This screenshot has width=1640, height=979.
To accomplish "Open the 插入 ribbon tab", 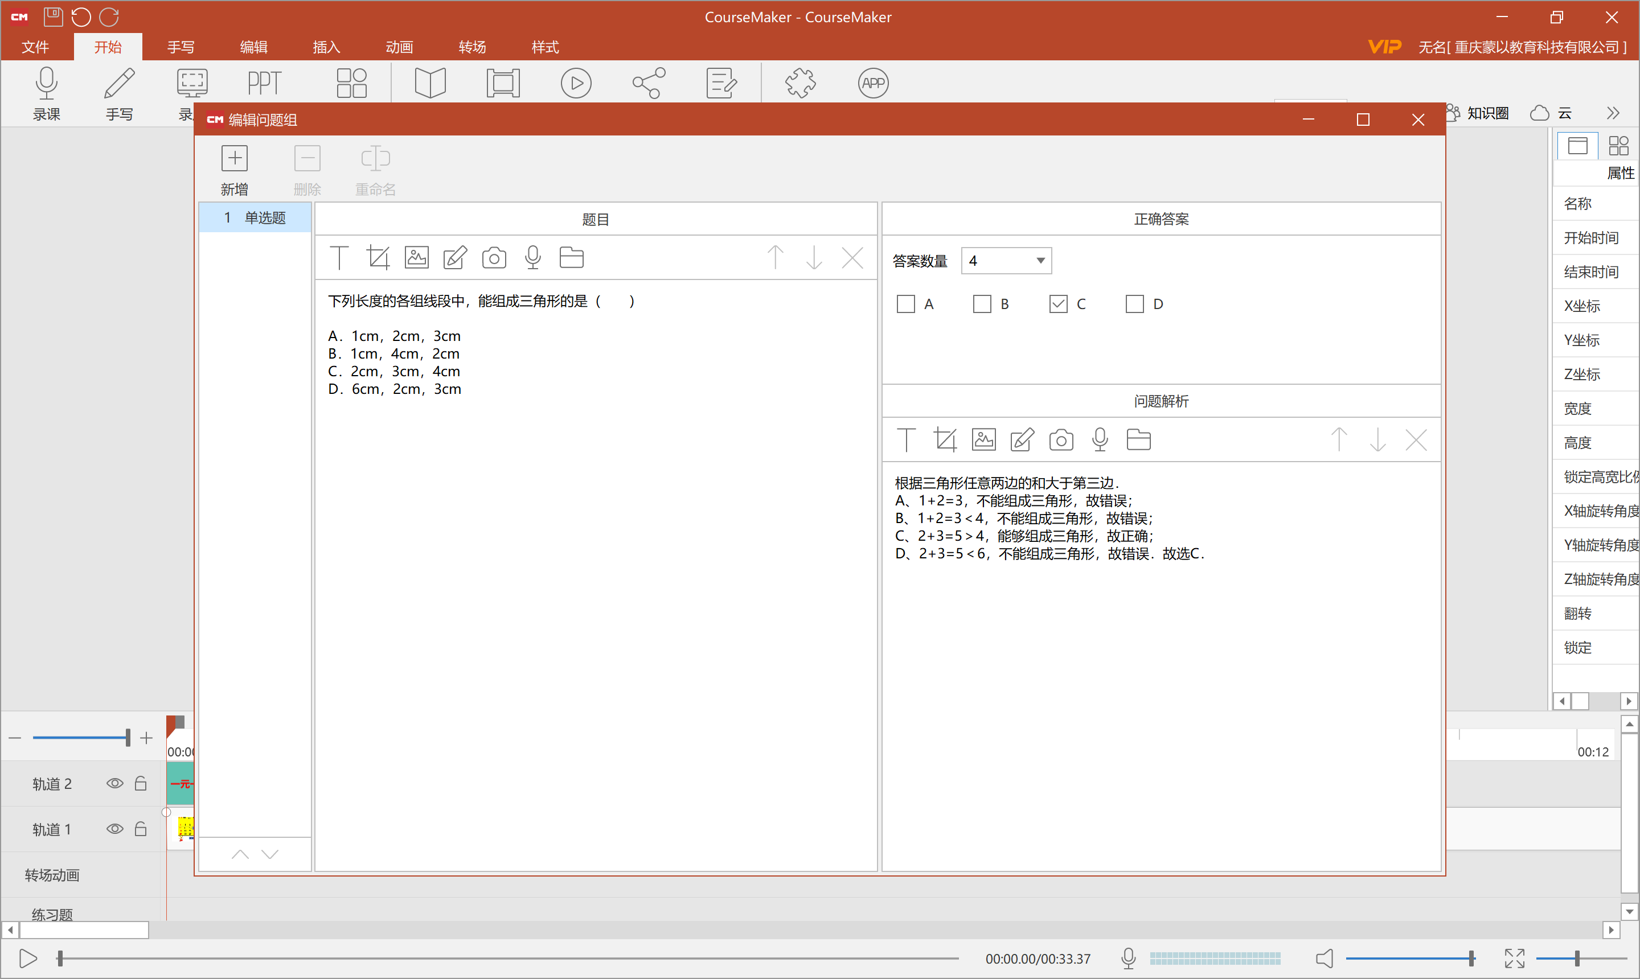I will (x=326, y=47).
